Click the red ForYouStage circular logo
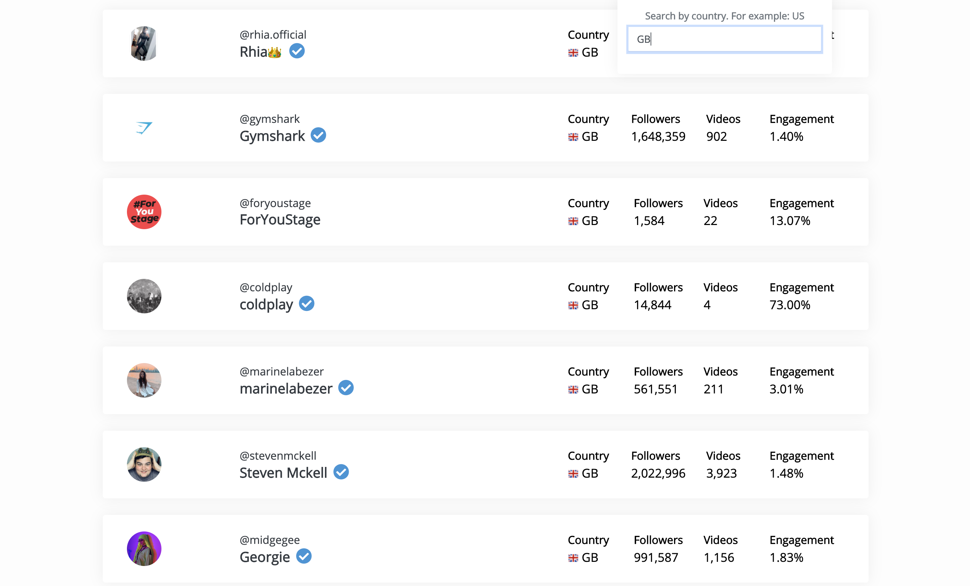Screen dimensions: 970x586 144,212
